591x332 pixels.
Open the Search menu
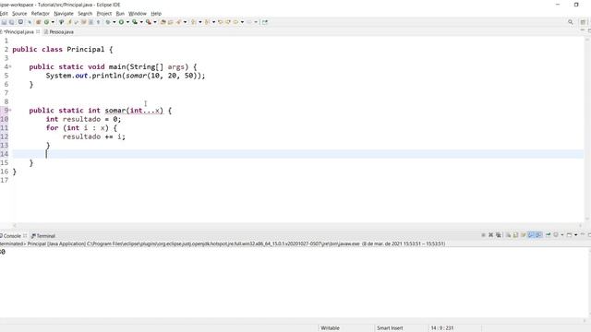tap(85, 13)
